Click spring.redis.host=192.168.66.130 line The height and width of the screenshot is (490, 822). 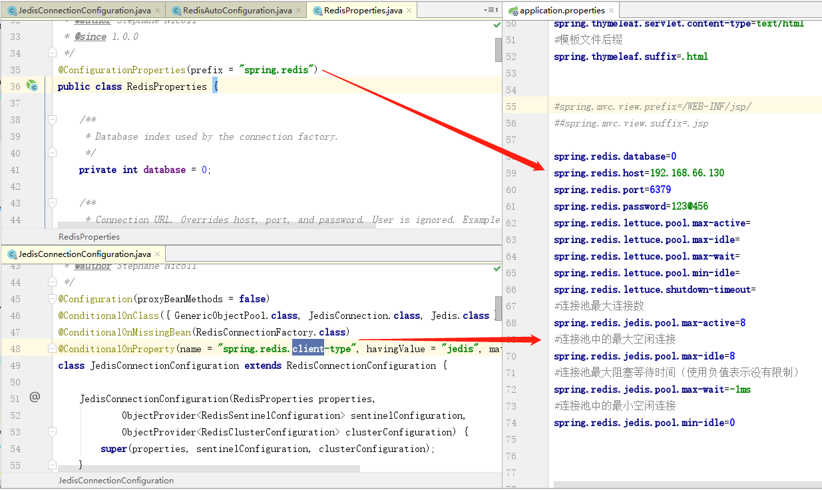tap(639, 173)
